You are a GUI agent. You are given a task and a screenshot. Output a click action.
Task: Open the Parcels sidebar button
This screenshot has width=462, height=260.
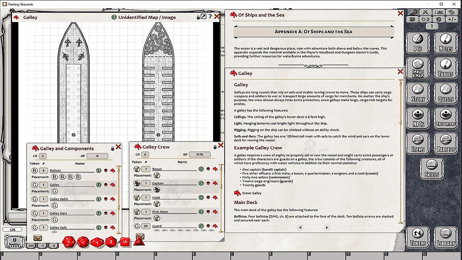pos(446,143)
